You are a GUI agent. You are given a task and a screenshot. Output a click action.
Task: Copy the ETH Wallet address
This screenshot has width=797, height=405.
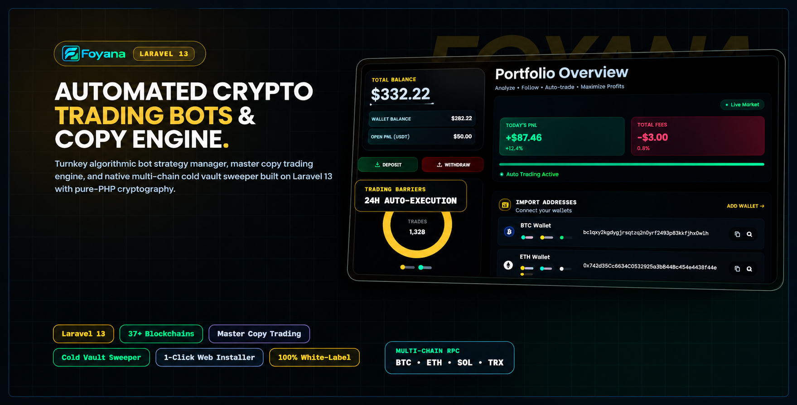click(x=737, y=269)
